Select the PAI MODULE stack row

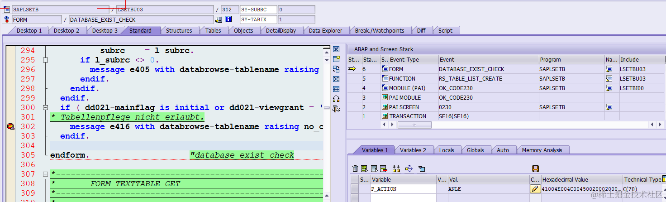point(506,97)
